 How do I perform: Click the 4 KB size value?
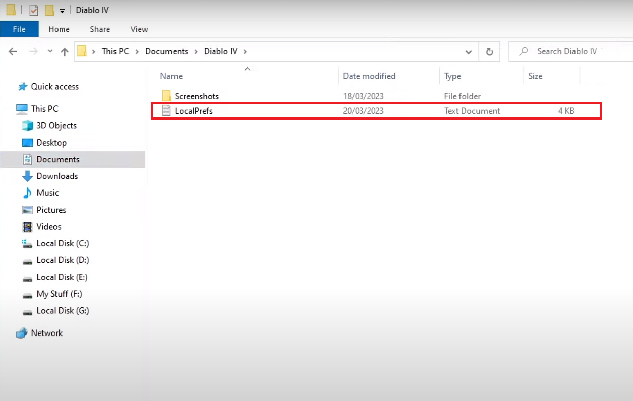coord(566,111)
